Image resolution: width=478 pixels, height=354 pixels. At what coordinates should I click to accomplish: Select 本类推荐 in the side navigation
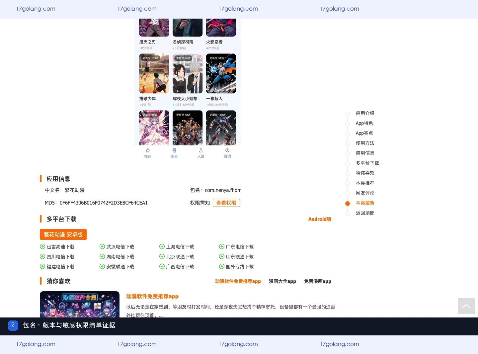tap(365, 183)
